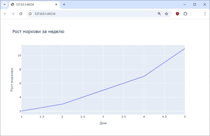Reload the current page
Image resolution: width=210 pixels, height=136 pixels.
[21, 14]
